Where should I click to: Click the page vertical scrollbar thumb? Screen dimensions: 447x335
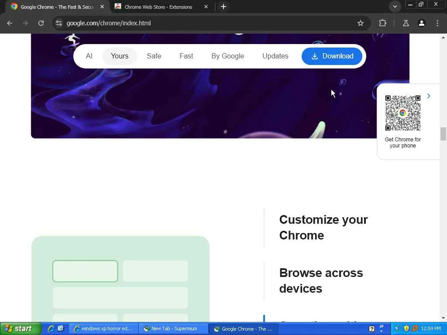443,134
